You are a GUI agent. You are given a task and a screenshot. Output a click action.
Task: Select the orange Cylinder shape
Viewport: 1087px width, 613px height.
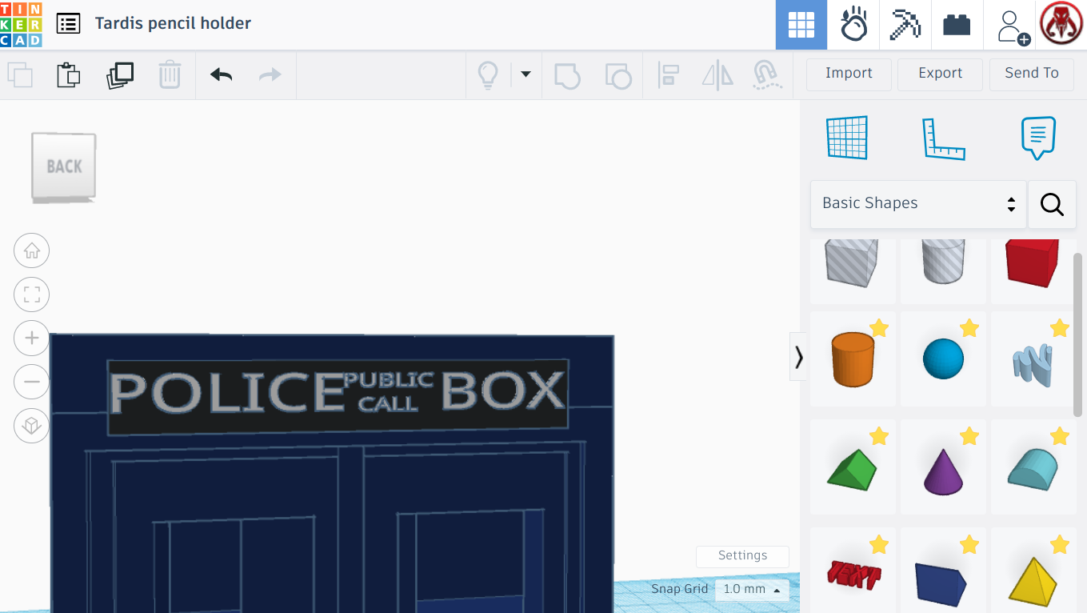pyautogui.click(x=853, y=359)
